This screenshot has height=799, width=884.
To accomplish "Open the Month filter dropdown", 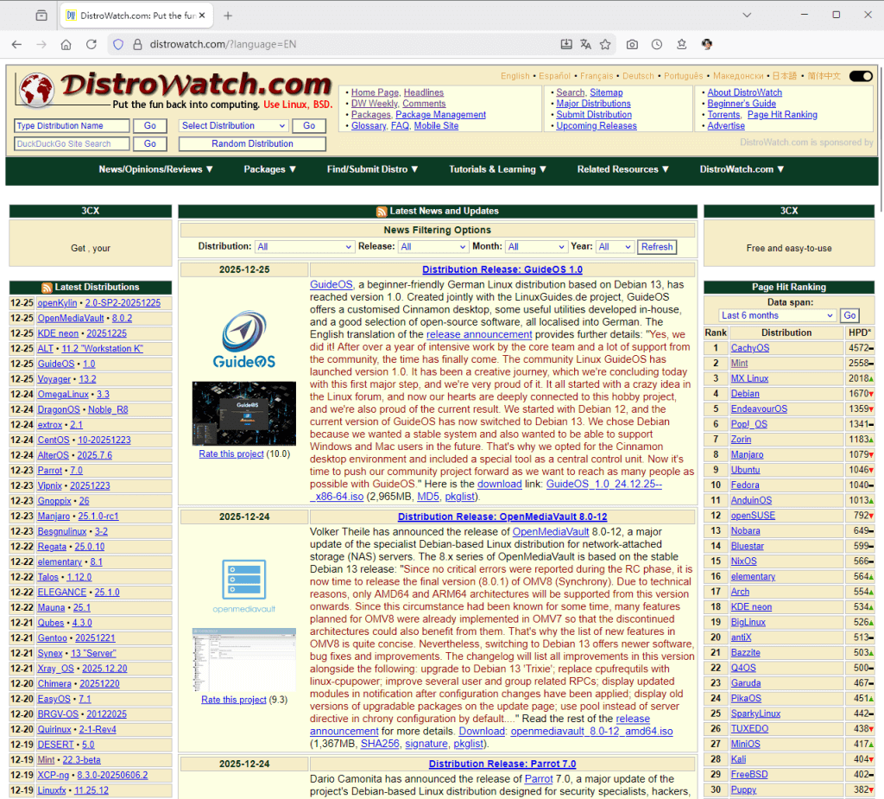I will [536, 246].
